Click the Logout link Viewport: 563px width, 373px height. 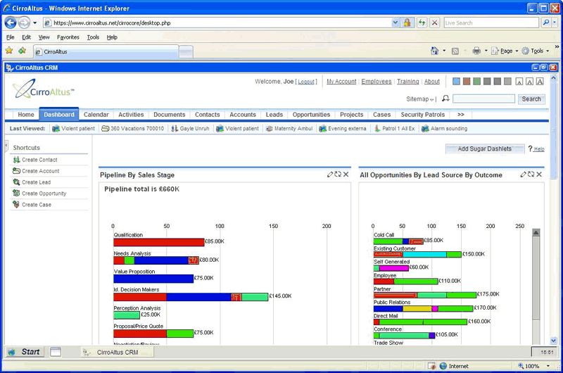coord(306,82)
